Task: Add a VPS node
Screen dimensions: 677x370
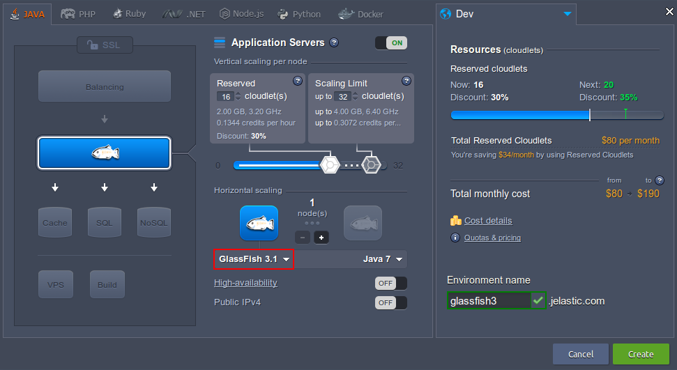Action: click(x=56, y=284)
